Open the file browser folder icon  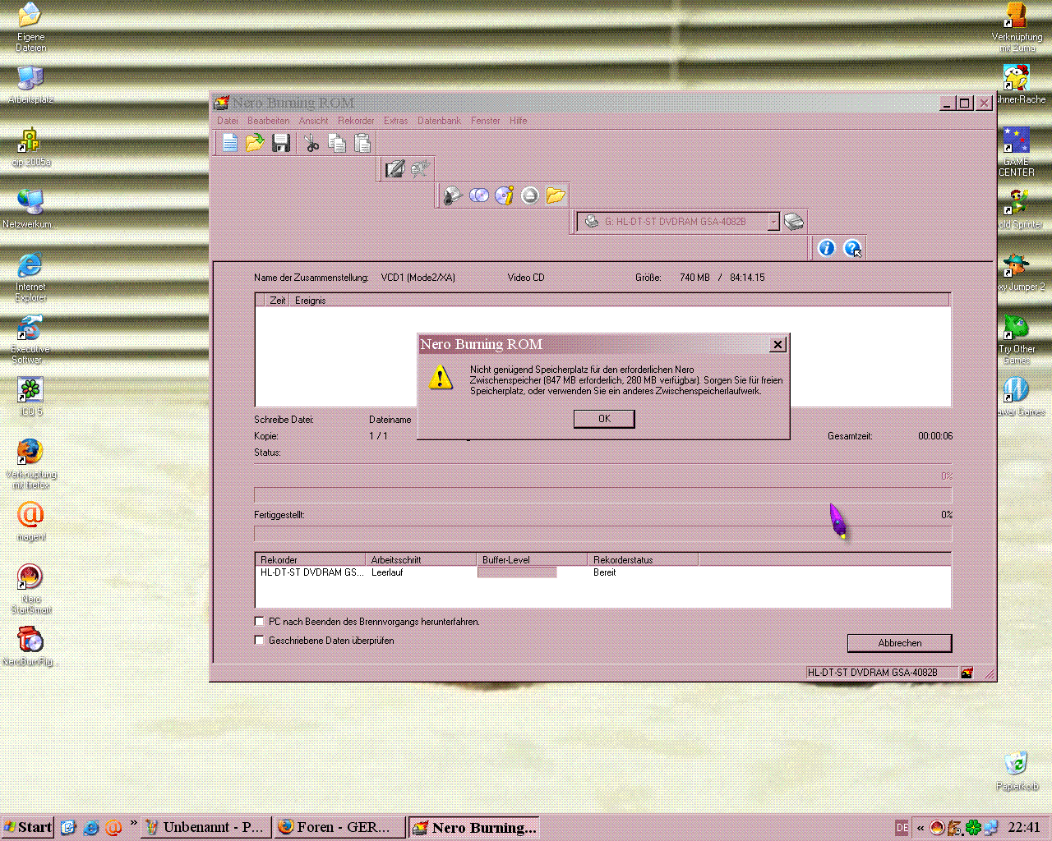556,195
